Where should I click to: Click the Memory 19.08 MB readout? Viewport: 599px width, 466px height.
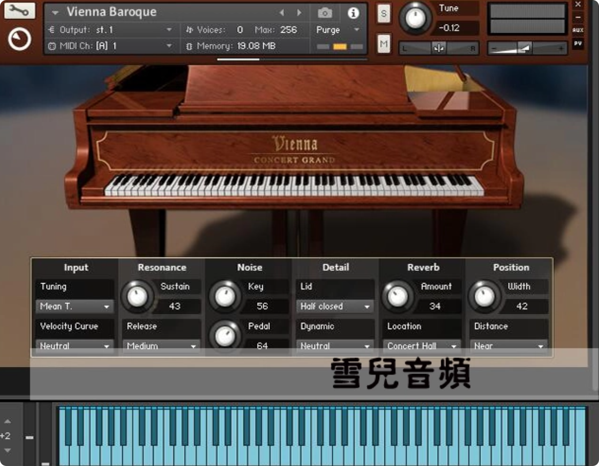point(256,46)
